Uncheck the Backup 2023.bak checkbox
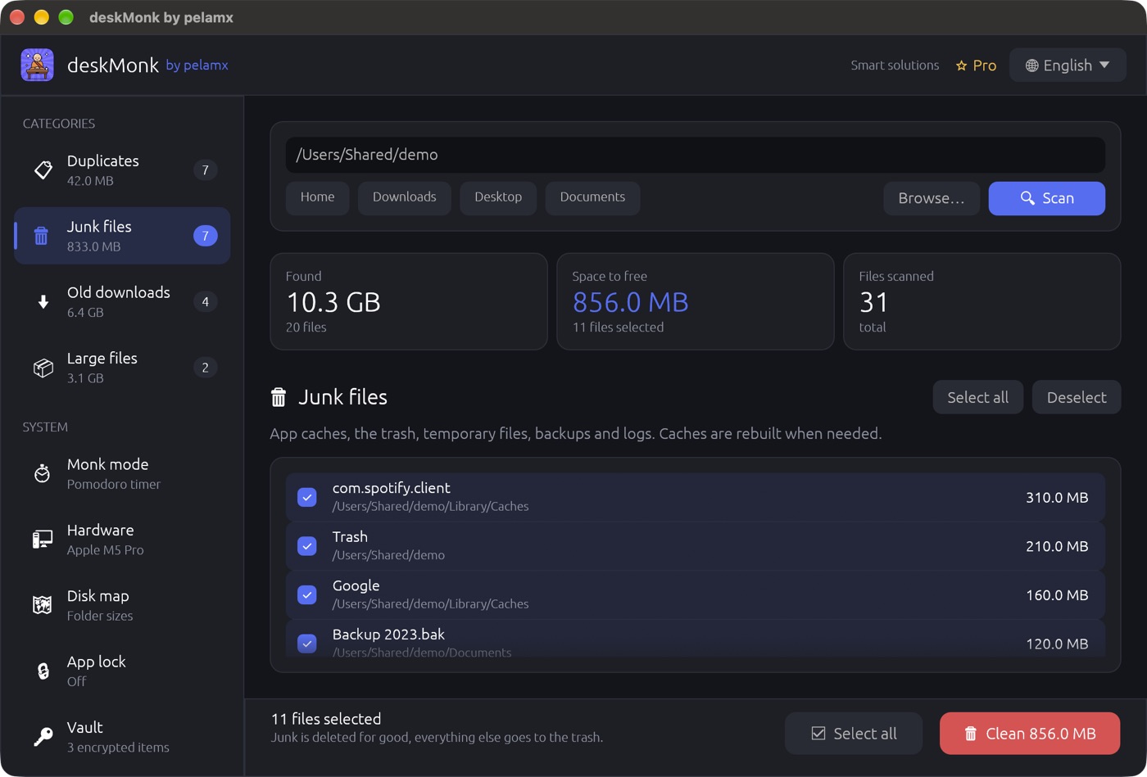This screenshot has width=1147, height=777. click(x=307, y=644)
